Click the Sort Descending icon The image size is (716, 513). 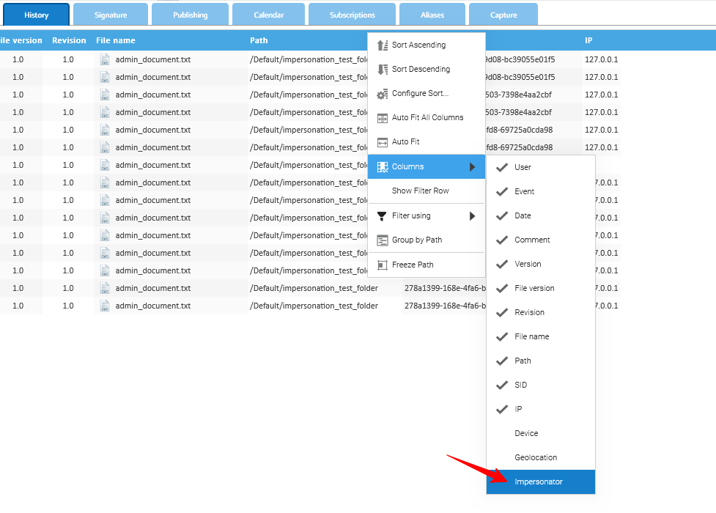(x=382, y=70)
